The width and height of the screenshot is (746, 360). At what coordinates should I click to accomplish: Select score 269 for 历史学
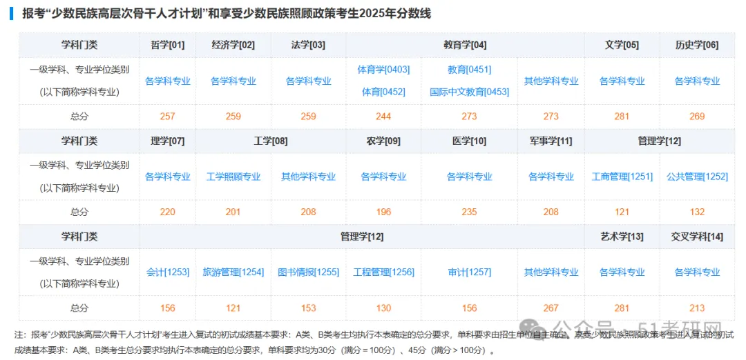pyautogui.click(x=697, y=117)
